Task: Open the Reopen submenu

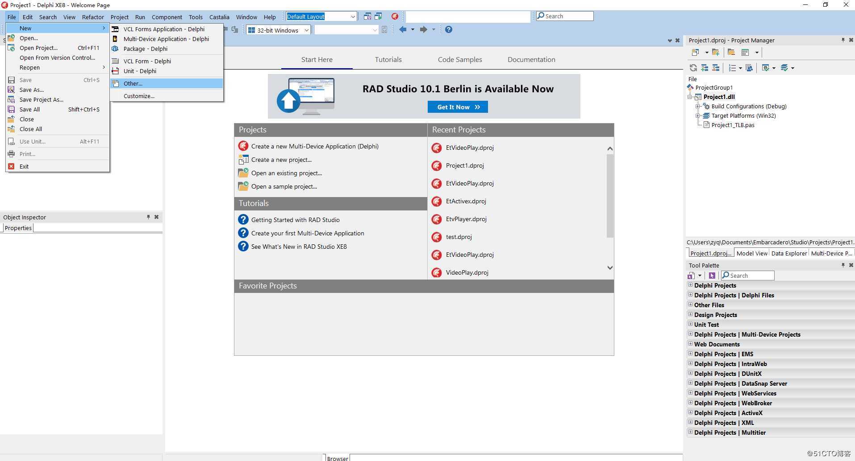Action: coord(58,67)
